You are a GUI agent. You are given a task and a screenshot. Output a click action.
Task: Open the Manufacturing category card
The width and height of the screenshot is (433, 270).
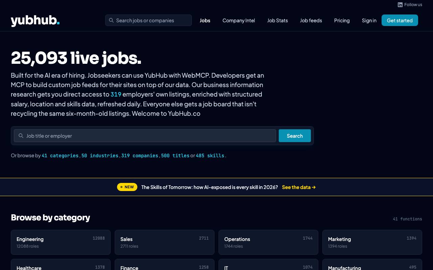pos(372,265)
